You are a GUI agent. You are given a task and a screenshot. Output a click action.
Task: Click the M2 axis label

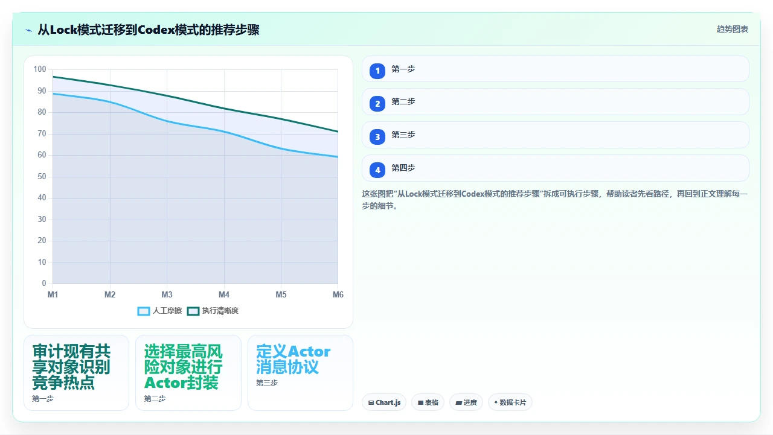point(110,294)
